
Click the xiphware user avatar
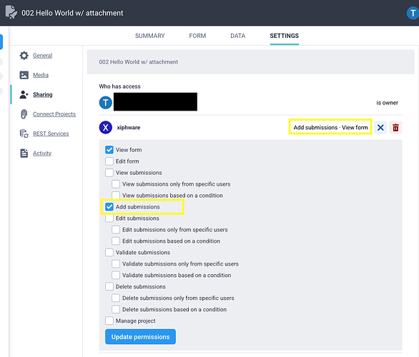click(x=106, y=127)
